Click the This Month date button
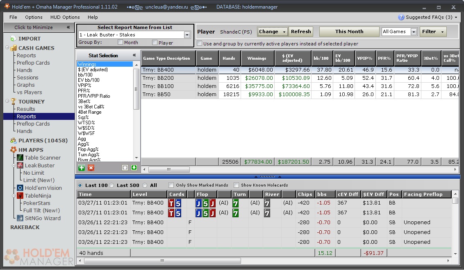Viewport: 464px width, 270px height. coord(349,32)
